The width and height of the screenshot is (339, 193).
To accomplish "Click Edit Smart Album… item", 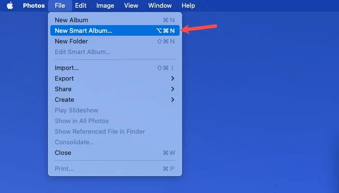I will 115,52.
